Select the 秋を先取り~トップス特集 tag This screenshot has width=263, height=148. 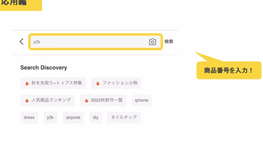coord(54,83)
